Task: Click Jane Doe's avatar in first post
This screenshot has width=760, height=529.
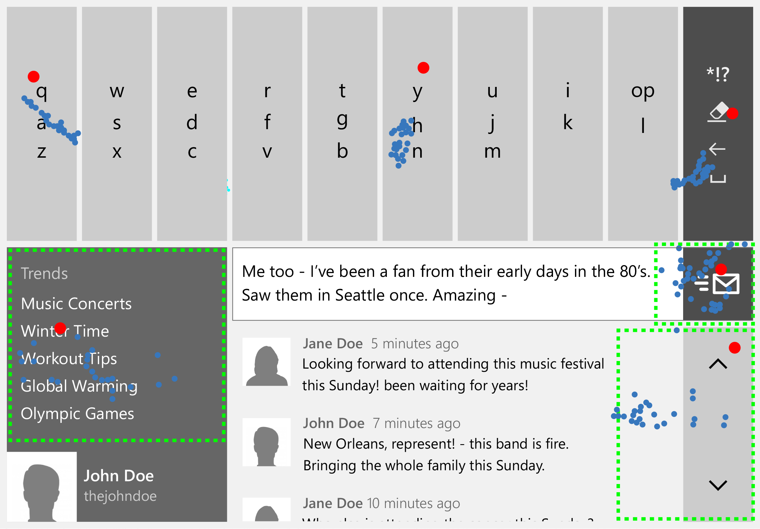Action: coord(266,362)
